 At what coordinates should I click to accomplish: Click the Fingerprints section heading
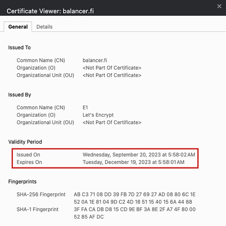[x=23, y=182]
